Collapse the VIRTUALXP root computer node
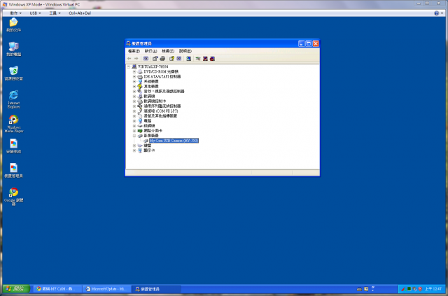 (129, 67)
